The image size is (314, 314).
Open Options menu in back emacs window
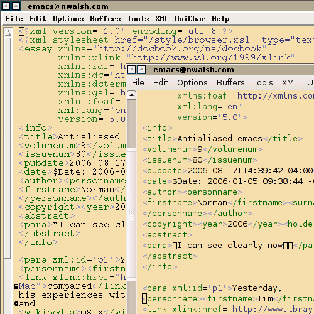[68, 19]
